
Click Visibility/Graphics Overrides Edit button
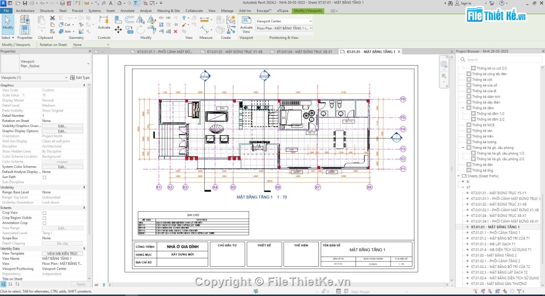(x=62, y=127)
